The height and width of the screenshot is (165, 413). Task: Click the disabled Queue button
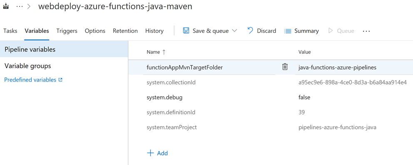click(346, 31)
